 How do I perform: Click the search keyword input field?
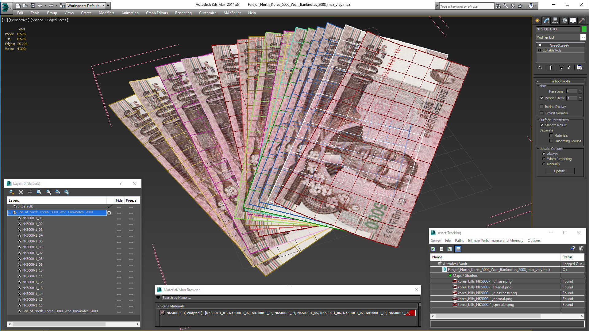(466, 6)
